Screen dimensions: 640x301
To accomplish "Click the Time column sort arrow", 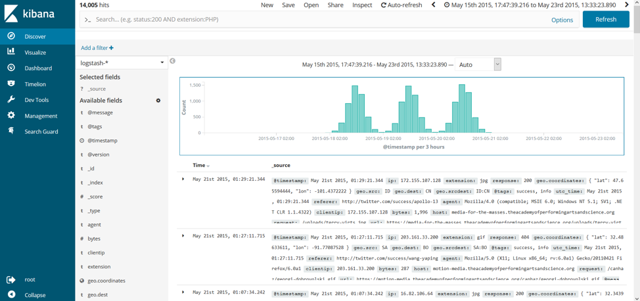I will point(208,166).
